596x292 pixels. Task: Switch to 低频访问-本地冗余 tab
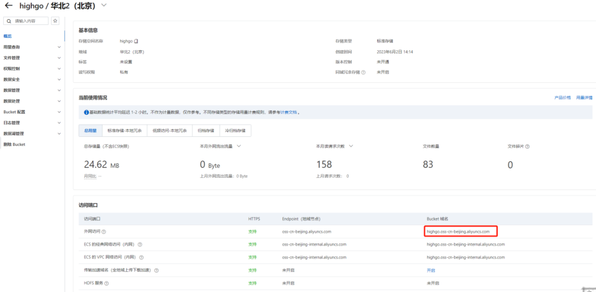[x=169, y=130]
